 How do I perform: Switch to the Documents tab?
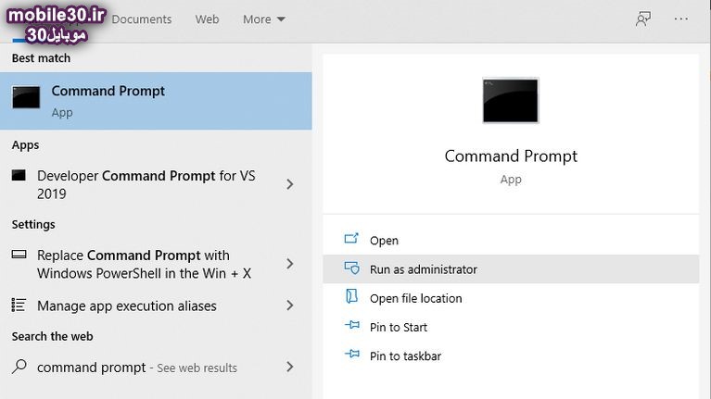(142, 19)
